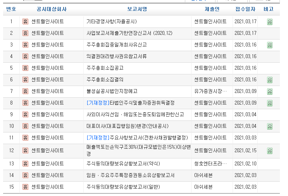Screen dimensions: 288x196
Task: Sort by 보고서명 column header
Action: click(x=137, y=9)
